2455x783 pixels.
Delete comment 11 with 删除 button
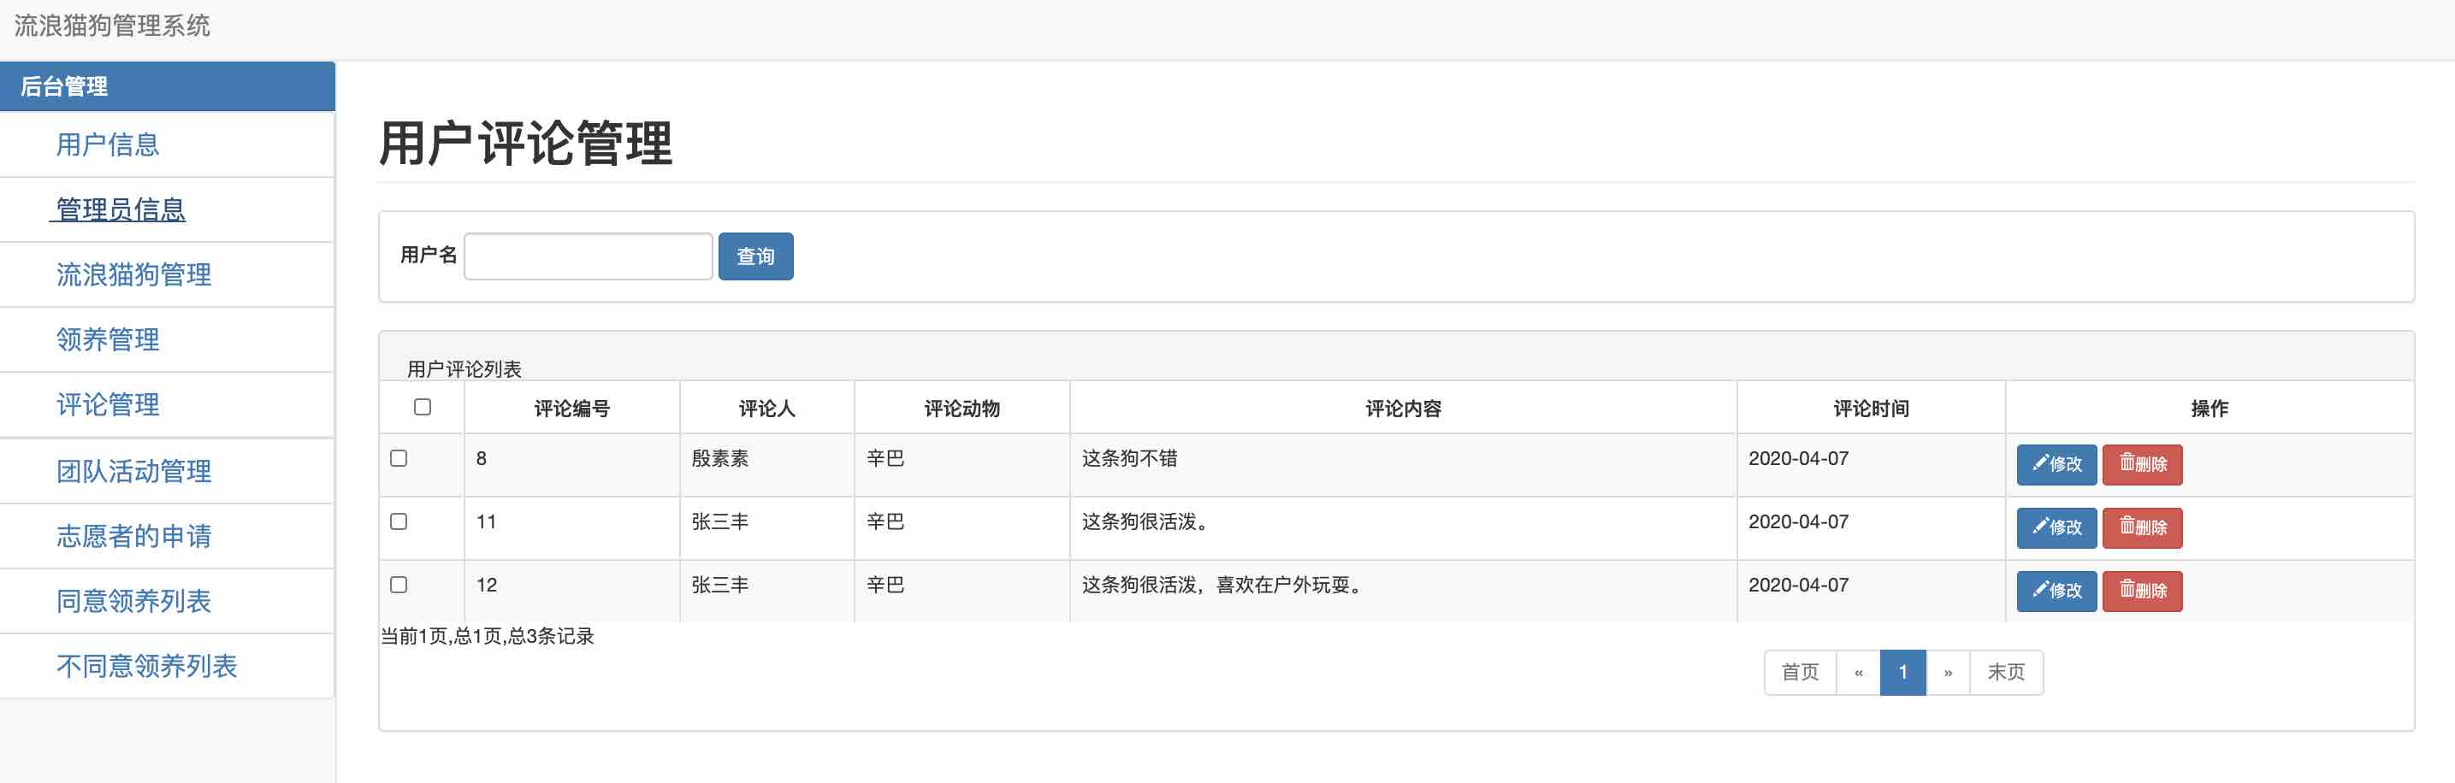point(2143,527)
